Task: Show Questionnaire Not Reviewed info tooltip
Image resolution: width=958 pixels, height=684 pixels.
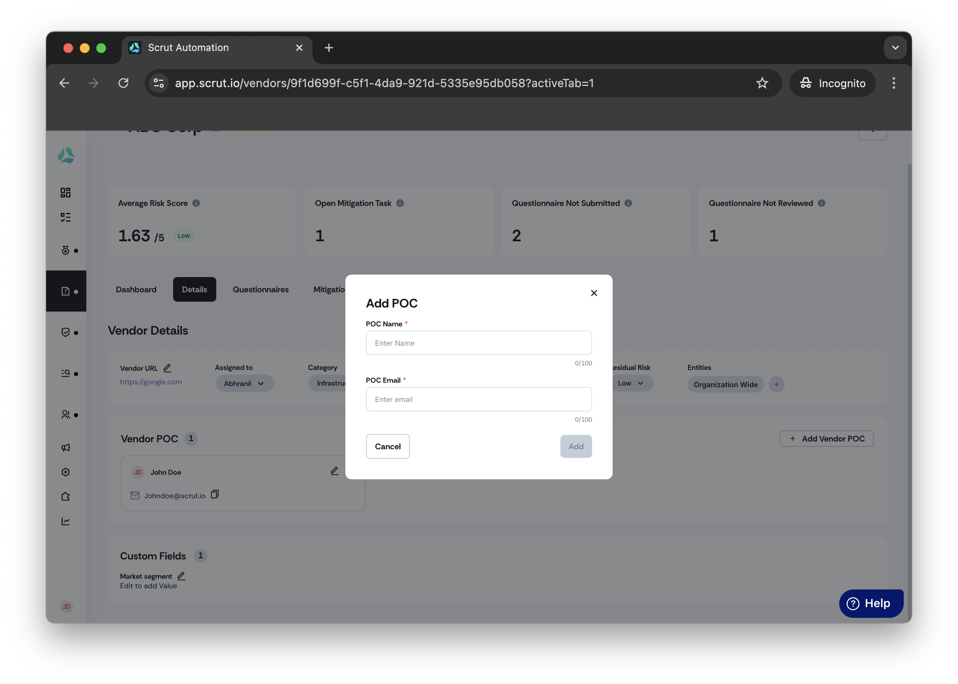Action: click(821, 203)
